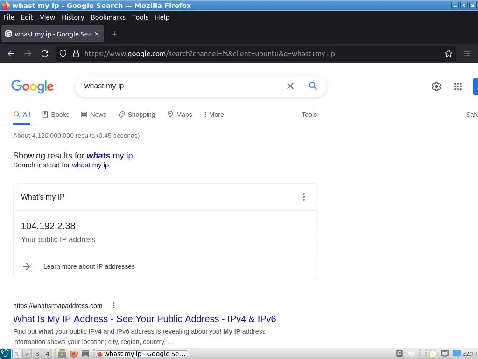Switch to virtual desktop 1
This screenshot has width=478, height=359.
(x=16, y=354)
